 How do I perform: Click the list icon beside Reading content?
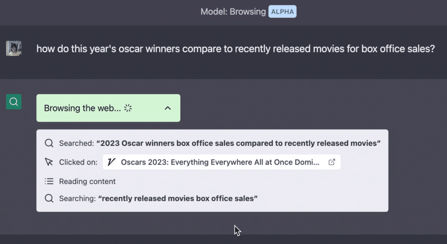[x=49, y=182]
